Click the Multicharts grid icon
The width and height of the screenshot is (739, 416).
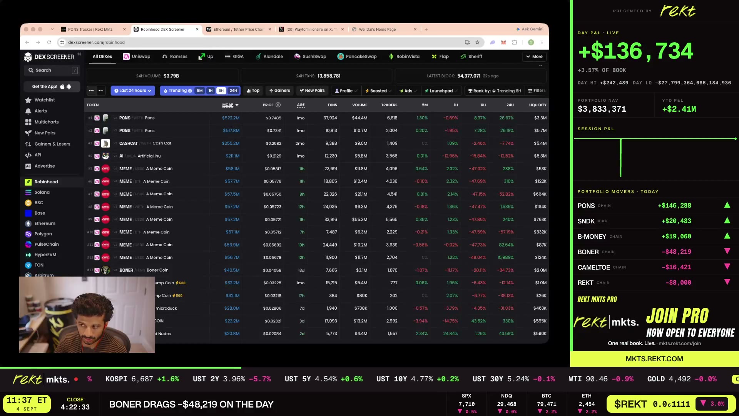click(x=28, y=122)
